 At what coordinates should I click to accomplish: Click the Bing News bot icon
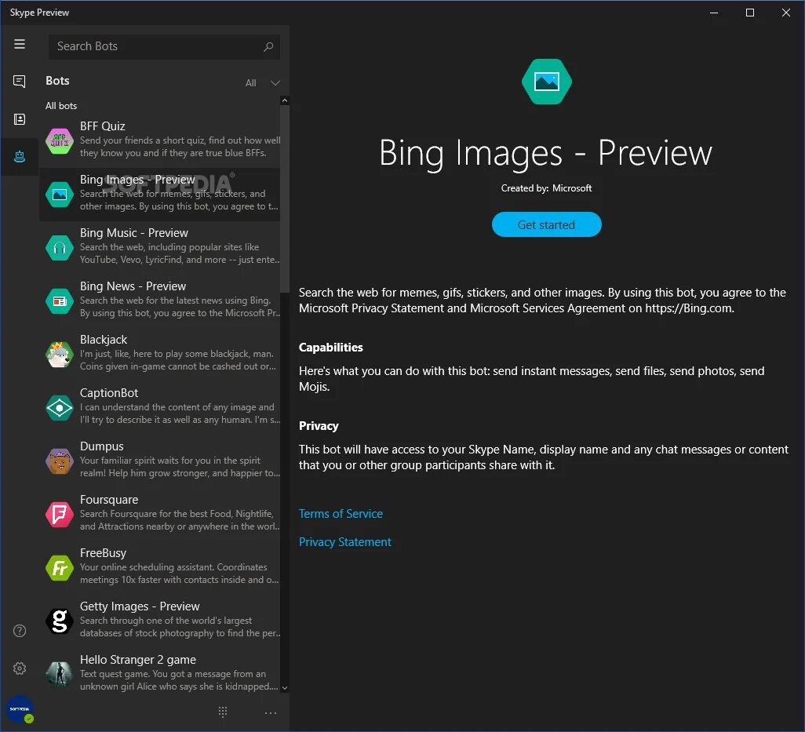click(x=60, y=301)
